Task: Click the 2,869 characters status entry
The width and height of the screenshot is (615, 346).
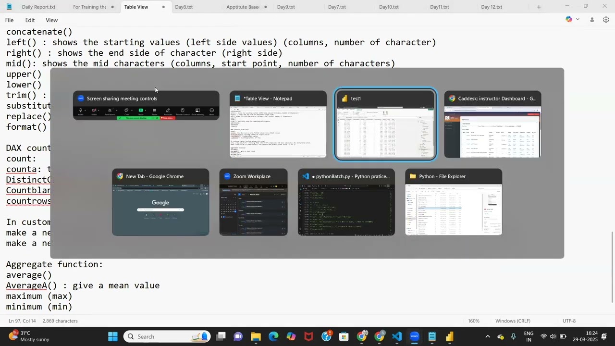Action: point(60,321)
